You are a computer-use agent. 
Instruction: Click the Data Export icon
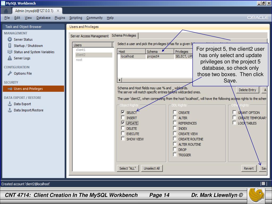10,104
